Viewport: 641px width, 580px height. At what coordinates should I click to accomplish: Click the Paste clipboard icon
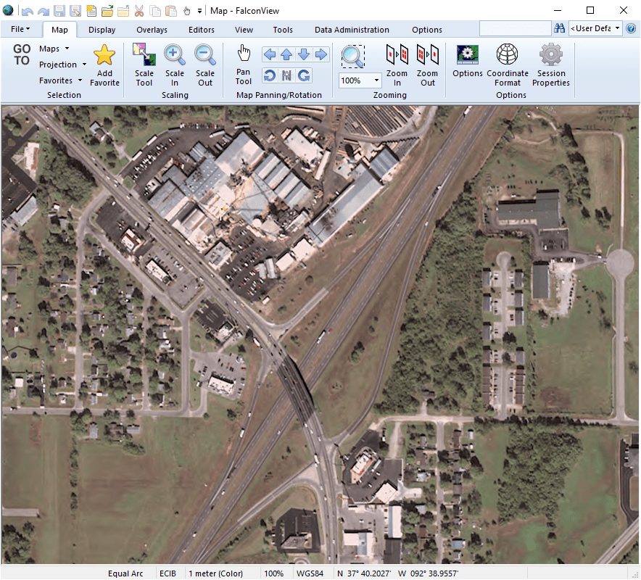(x=171, y=11)
